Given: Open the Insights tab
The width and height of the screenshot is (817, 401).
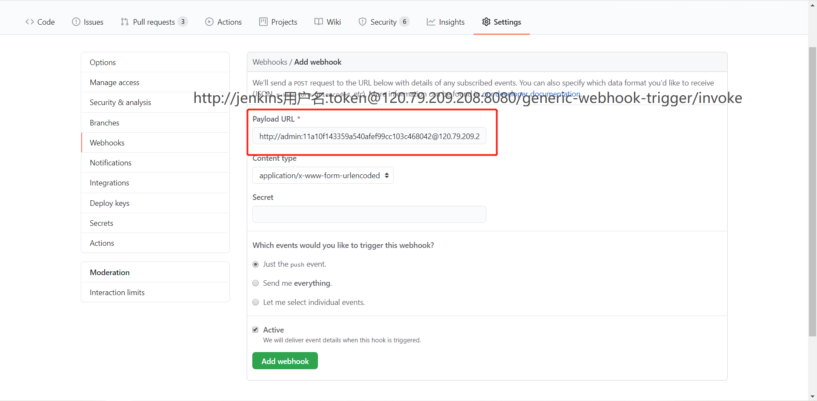Looking at the screenshot, I should click(x=446, y=22).
